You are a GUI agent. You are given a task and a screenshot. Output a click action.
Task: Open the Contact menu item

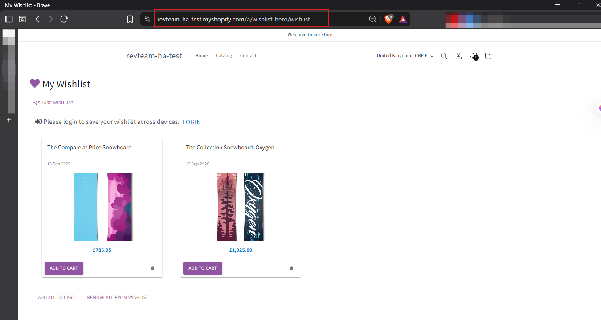[x=248, y=56]
